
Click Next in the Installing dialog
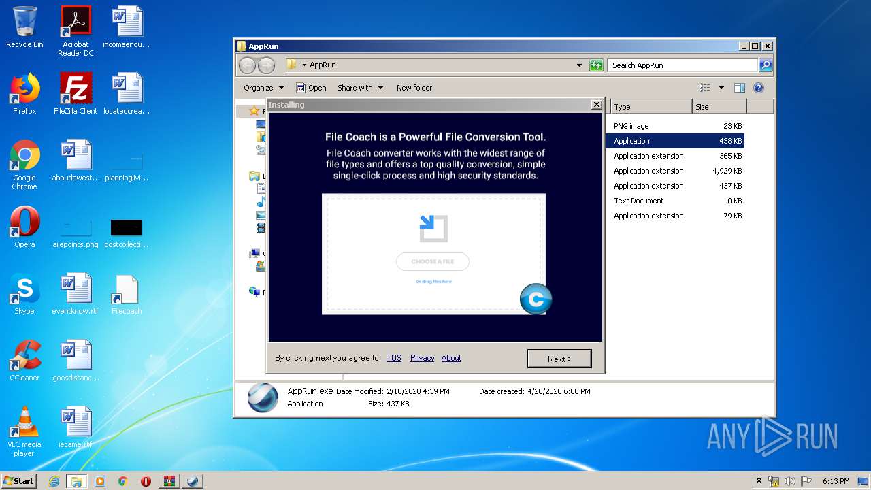[x=559, y=359]
